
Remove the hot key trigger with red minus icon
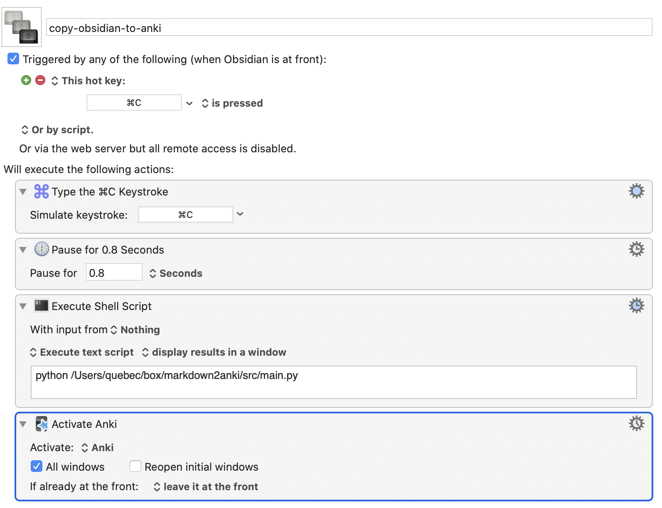tap(40, 80)
